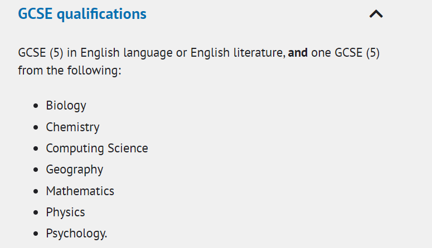Click the bold word "and"
Screen dimensions: 432x248
click(298, 52)
